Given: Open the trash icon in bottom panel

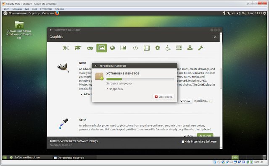Looking at the screenshot, I should pyautogui.click(x=264, y=157).
